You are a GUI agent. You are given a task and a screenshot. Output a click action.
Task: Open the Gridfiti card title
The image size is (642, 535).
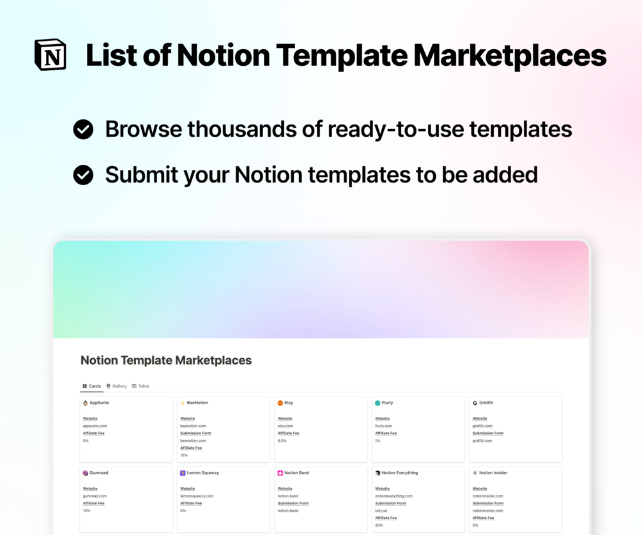(x=486, y=403)
